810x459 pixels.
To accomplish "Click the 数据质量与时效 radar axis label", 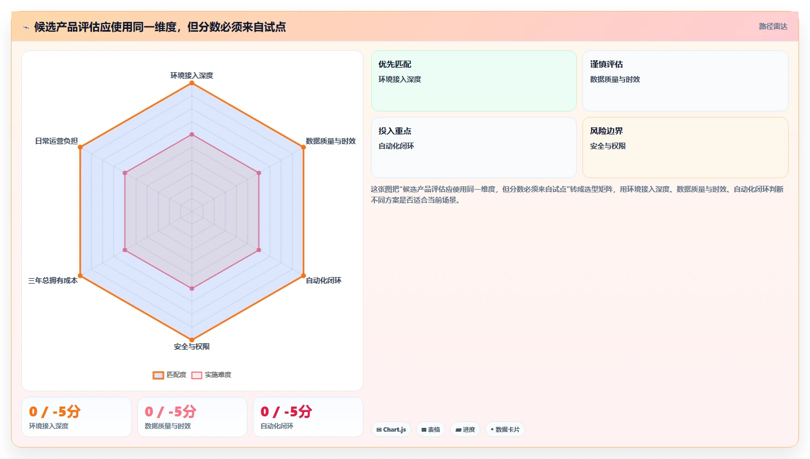I will (331, 141).
